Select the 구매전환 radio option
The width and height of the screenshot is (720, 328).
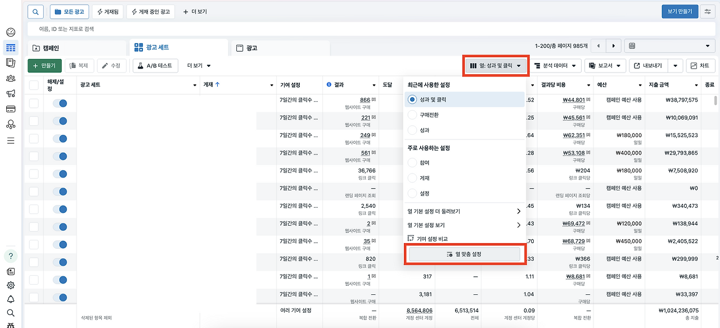(x=412, y=115)
